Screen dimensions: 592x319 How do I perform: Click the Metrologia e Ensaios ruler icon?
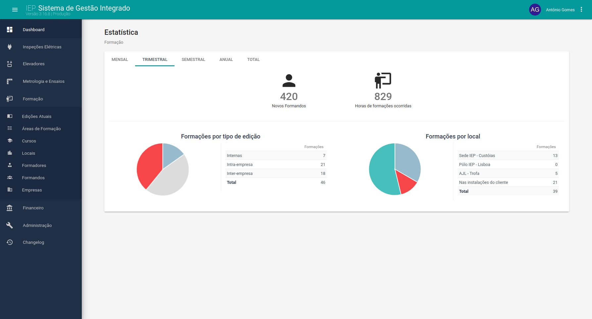pos(10,81)
